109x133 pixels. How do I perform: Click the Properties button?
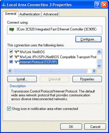87,79
